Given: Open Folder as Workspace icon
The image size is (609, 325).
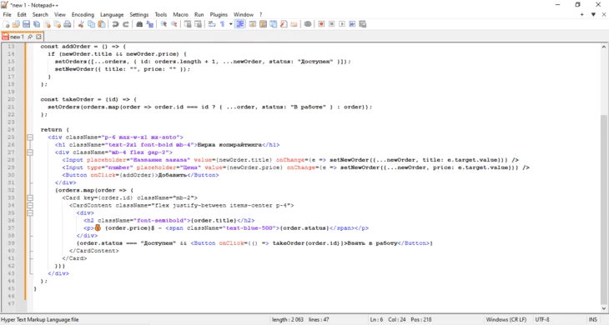Looking at the screenshot, I should (x=294, y=24).
